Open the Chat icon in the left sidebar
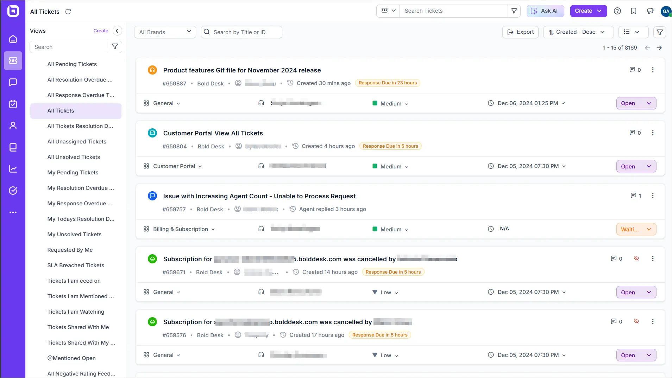 13,82
